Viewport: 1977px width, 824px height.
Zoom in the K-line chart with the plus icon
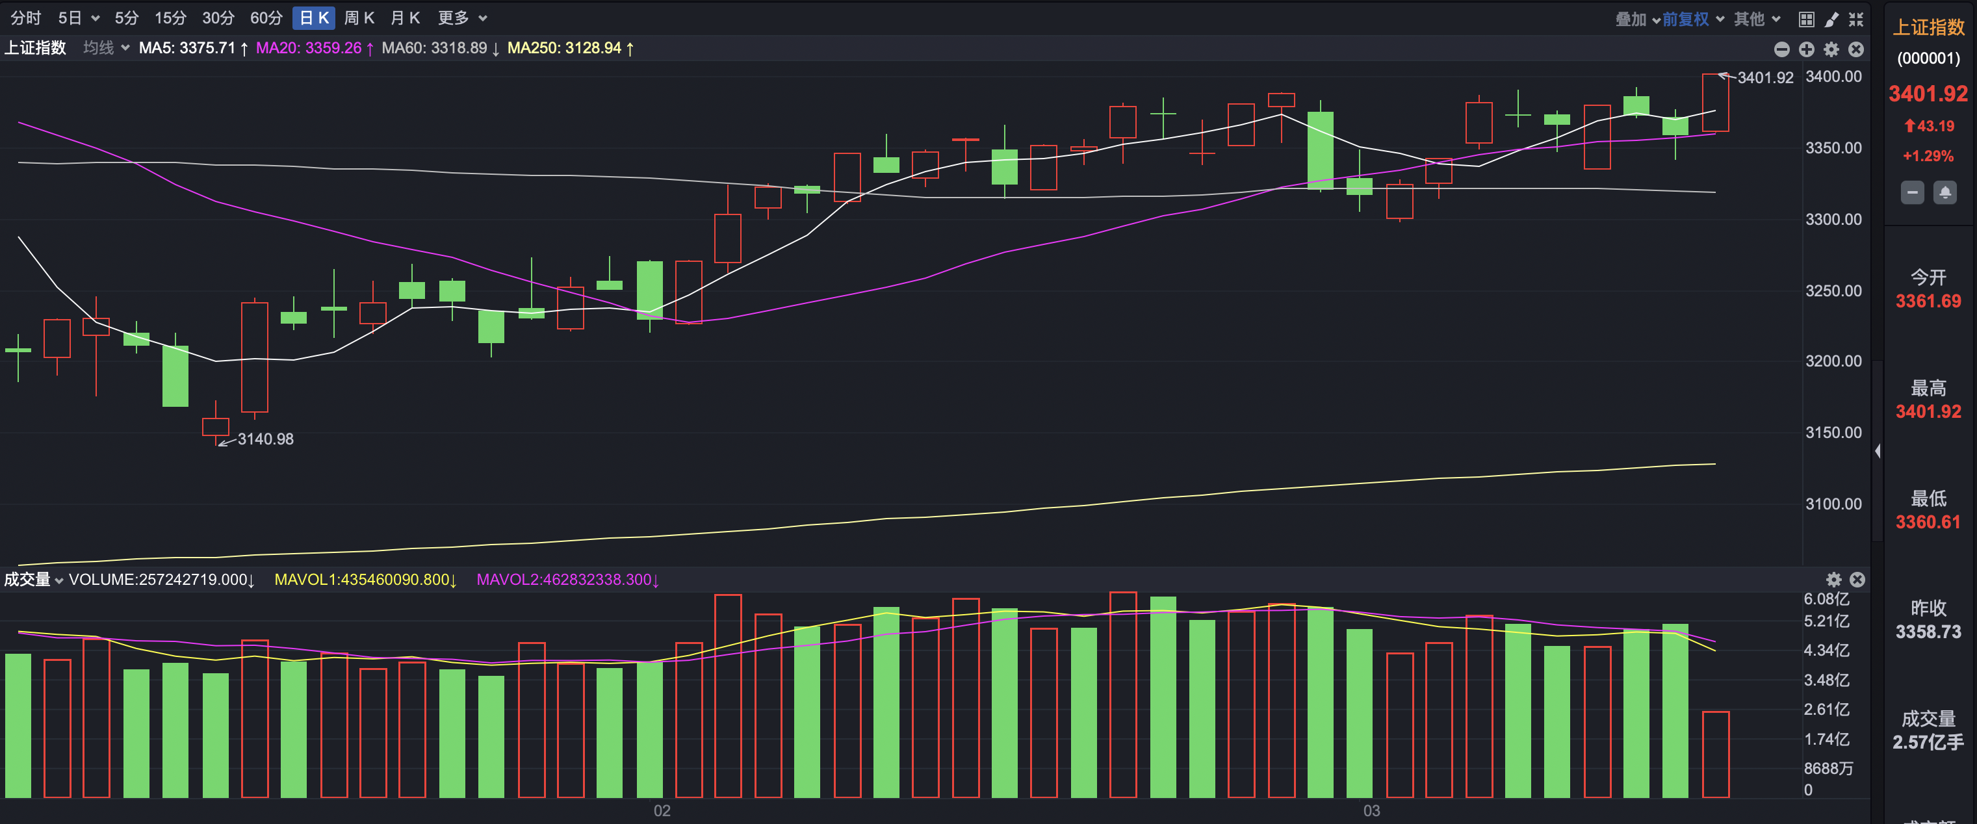coord(1807,50)
